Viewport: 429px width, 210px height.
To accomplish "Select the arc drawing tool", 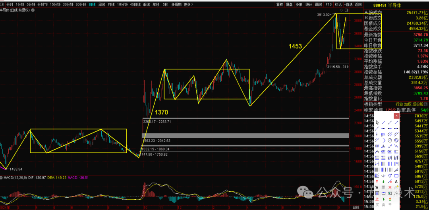I will [x=384, y=140].
